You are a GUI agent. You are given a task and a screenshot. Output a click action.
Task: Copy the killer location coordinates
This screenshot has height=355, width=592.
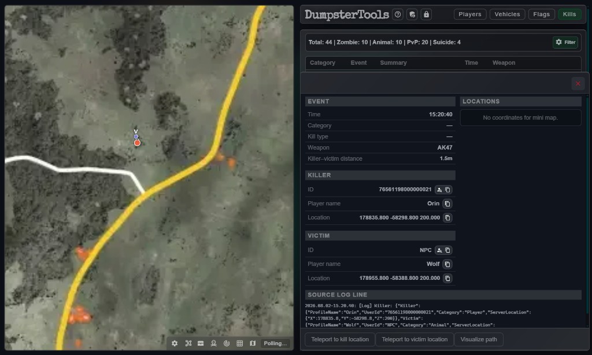coord(447,217)
